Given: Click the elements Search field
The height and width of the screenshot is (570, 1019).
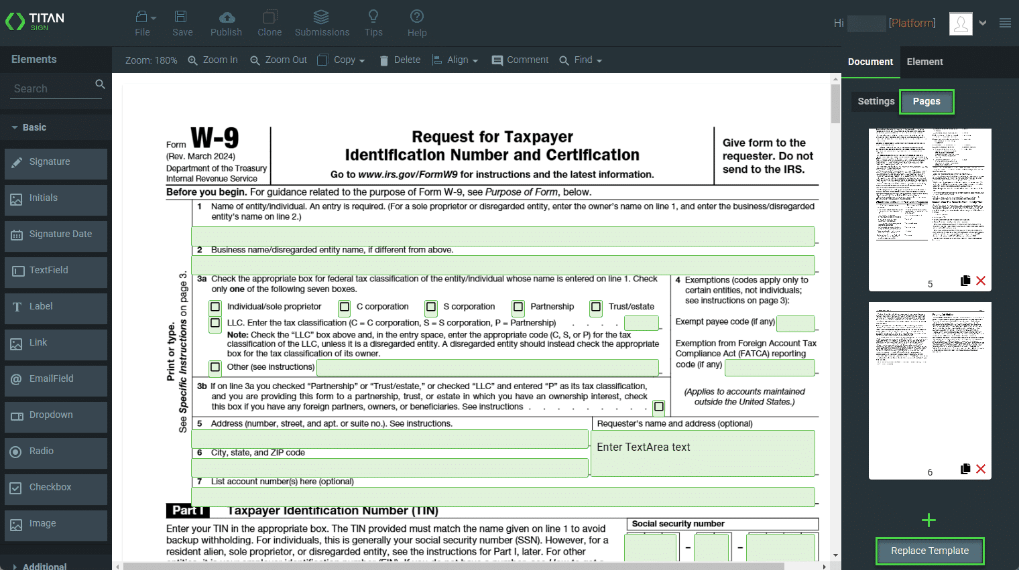Looking at the screenshot, I should coord(52,88).
